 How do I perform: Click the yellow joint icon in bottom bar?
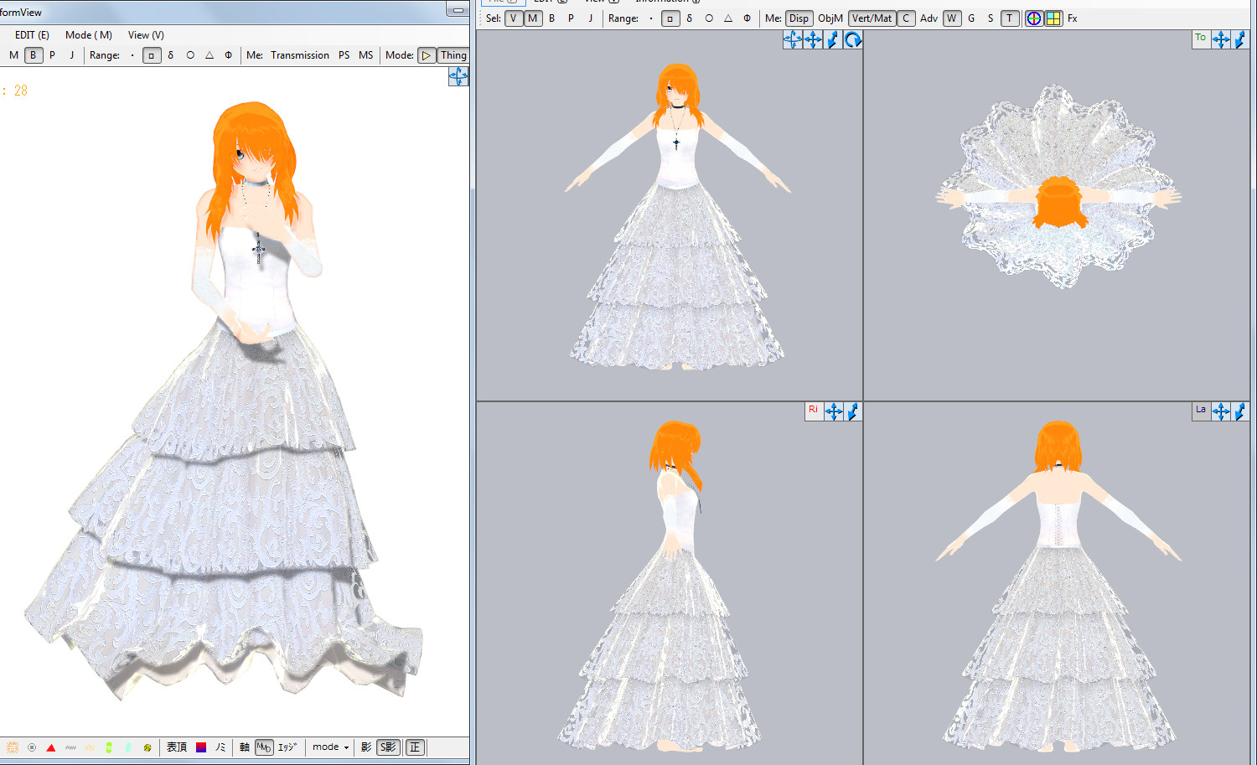click(147, 747)
